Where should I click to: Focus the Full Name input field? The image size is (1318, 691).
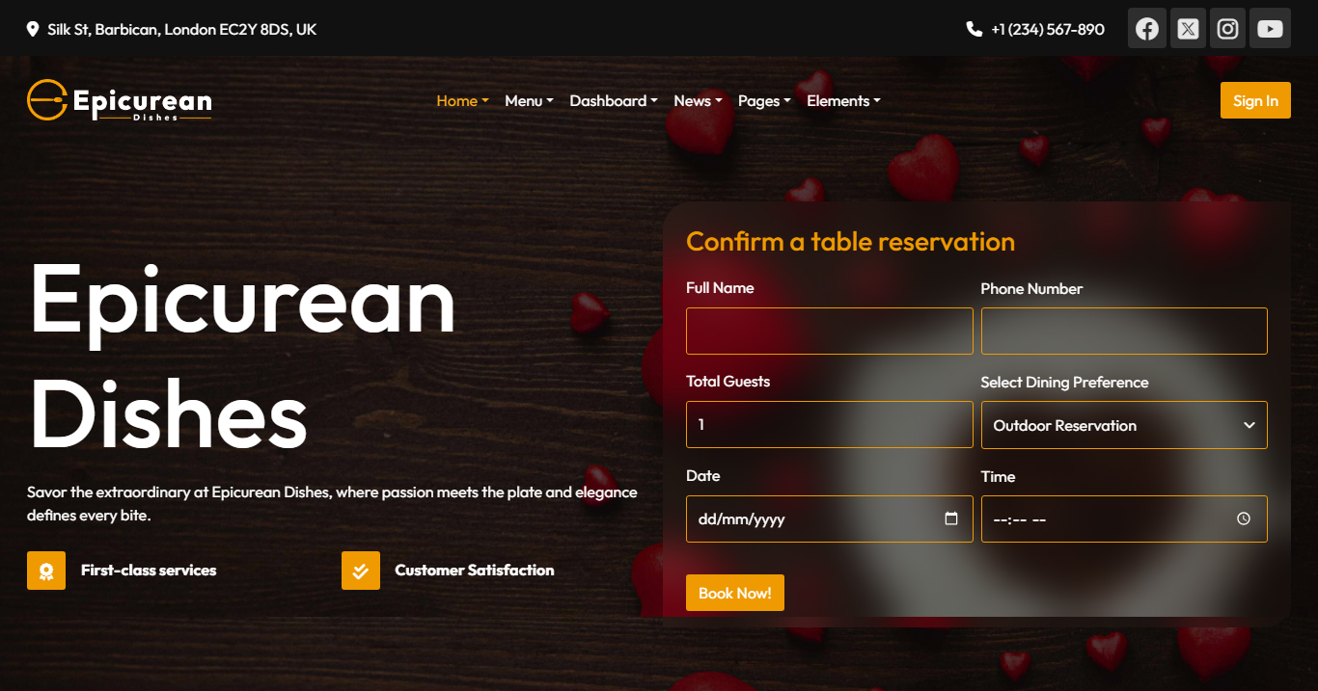coord(829,332)
